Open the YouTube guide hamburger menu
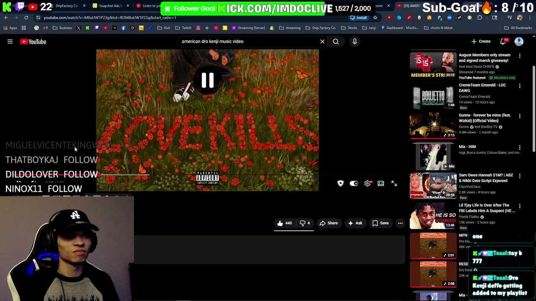The image size is (536, 301). [x=10, y=41]
